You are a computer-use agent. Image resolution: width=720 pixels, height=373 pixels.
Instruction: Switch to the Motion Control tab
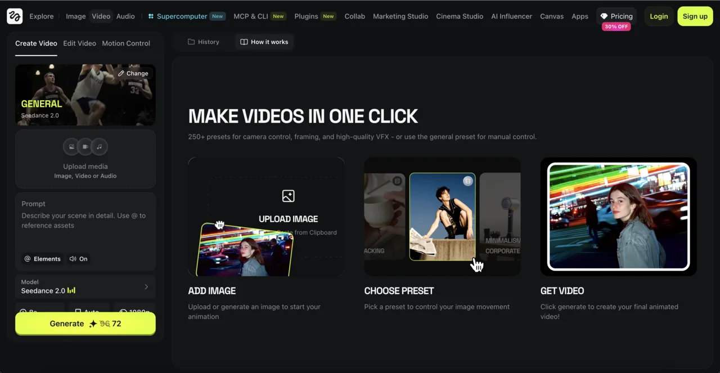click(x=126, y=43)
